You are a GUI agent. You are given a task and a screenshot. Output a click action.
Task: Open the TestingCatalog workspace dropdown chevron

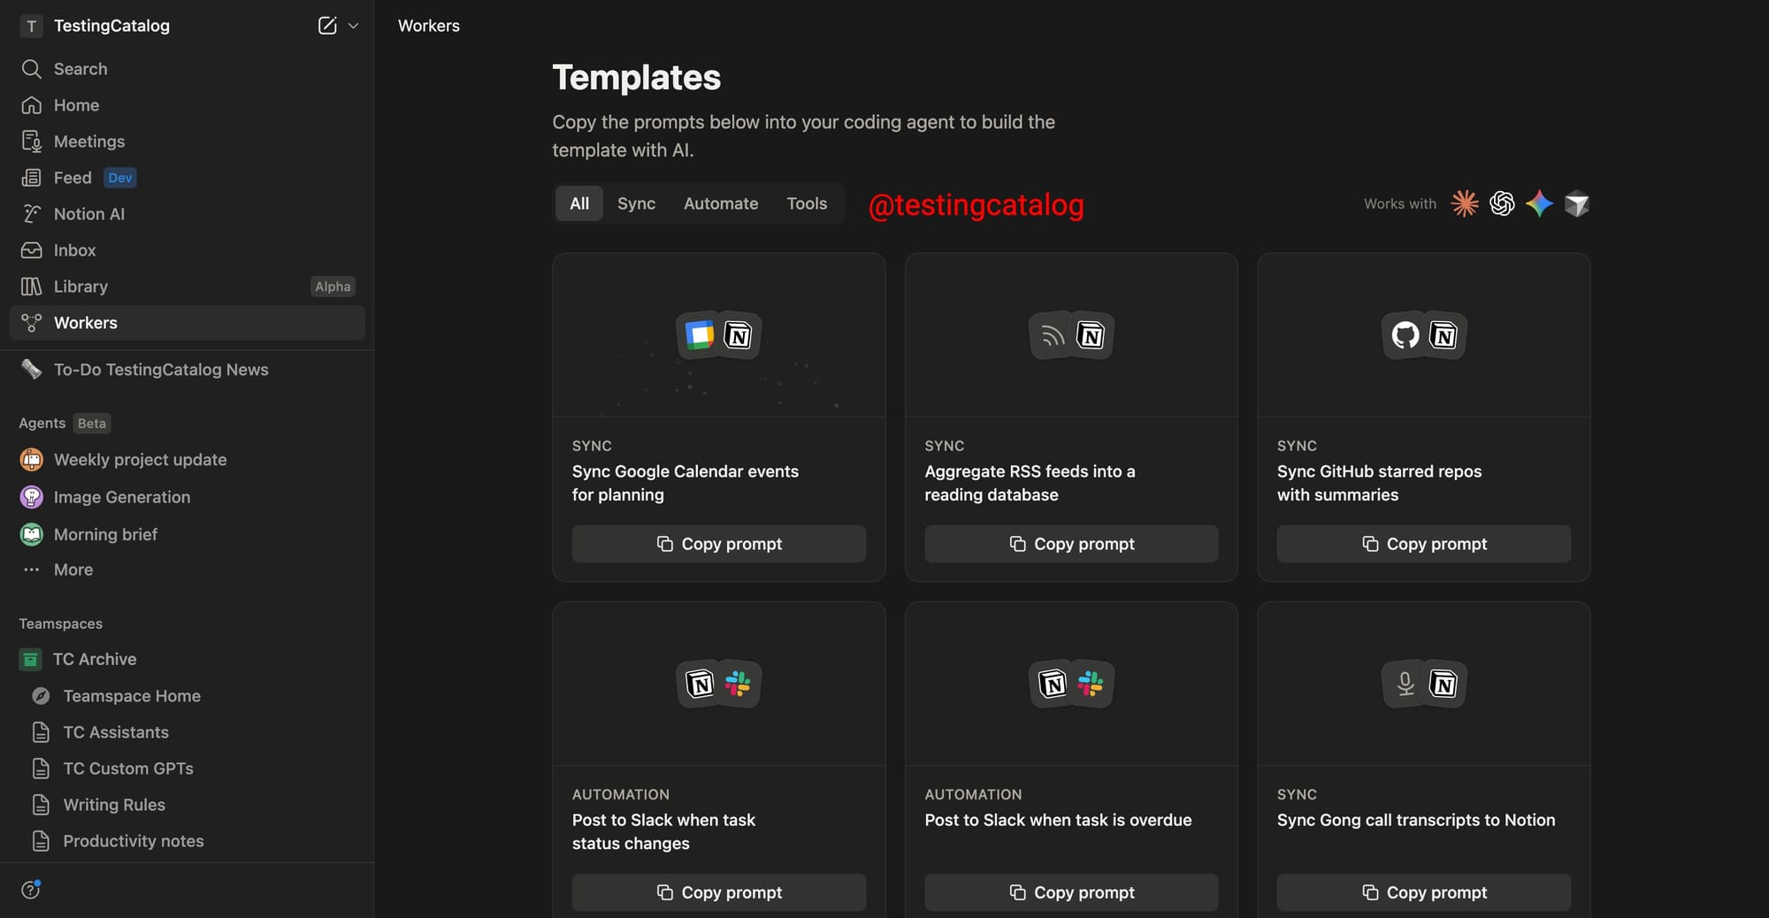click(x=354, y=26)
